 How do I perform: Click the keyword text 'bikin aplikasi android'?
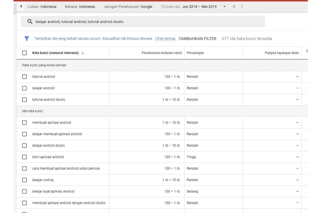(x=48, y=157)
